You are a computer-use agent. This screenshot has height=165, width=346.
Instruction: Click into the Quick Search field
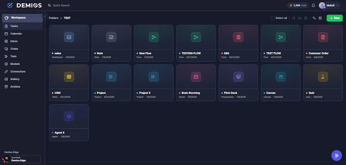pyautogui.click(x=61, y=6)
